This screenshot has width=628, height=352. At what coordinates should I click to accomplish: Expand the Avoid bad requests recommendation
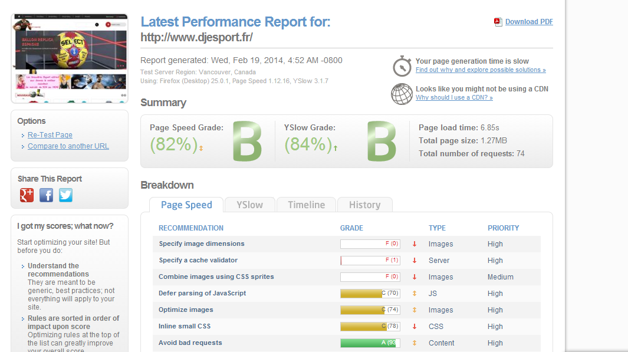pyautogui.click(x=190, y=343)
